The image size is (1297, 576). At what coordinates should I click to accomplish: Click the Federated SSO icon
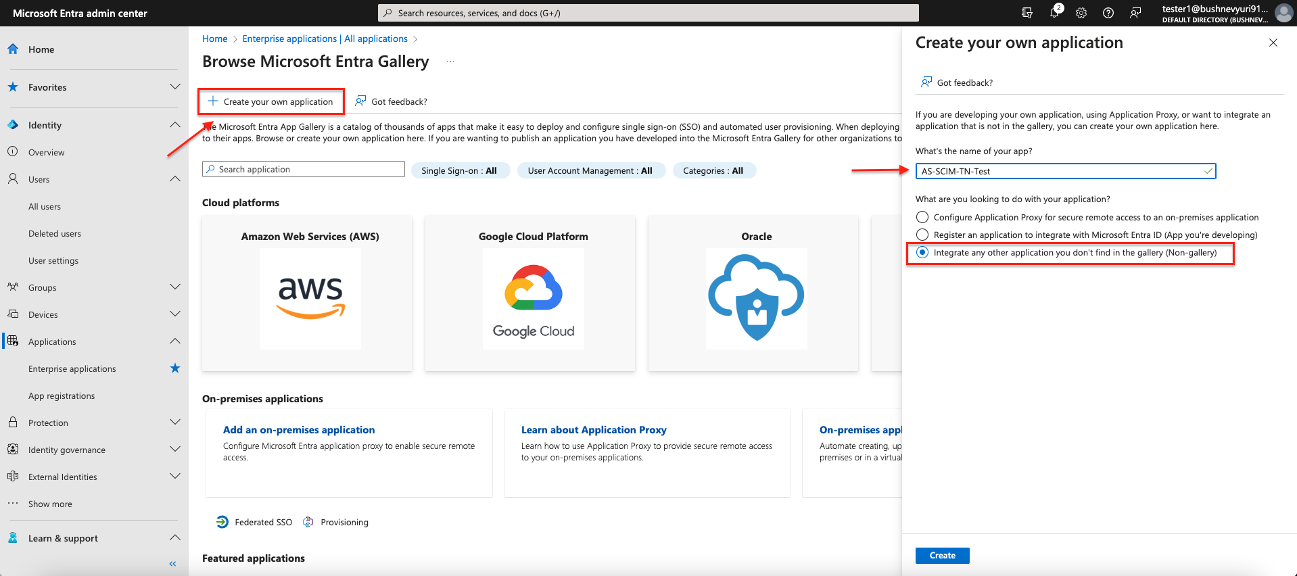click(x=222, y=522)
